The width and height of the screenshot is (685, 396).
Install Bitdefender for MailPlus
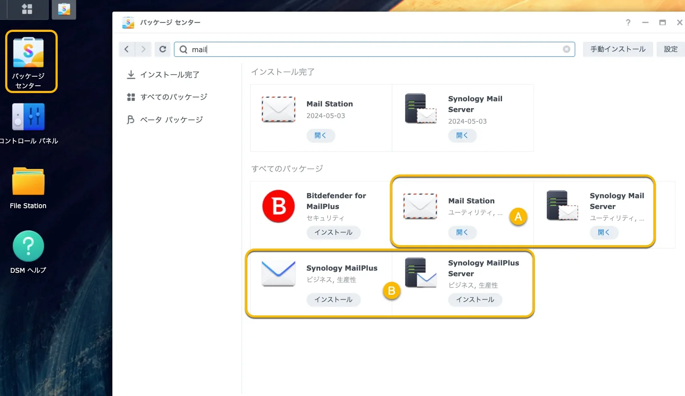point(334,232)
